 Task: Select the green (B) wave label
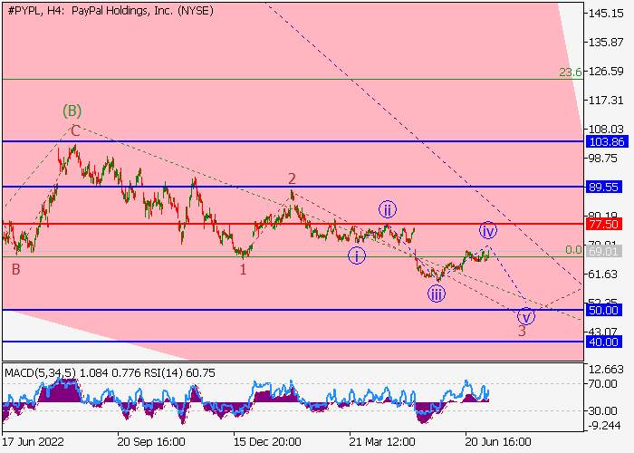point(72,111)
